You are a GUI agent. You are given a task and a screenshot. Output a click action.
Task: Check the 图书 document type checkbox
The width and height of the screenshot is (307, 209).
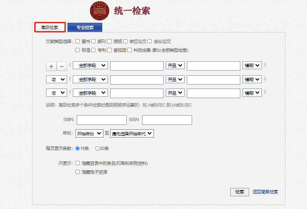tap(78, 41)
